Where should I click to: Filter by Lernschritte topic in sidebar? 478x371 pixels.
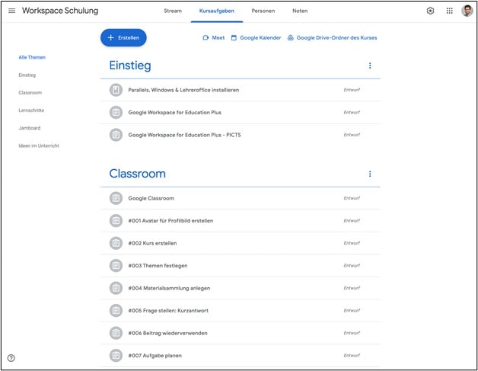[31, 110]
